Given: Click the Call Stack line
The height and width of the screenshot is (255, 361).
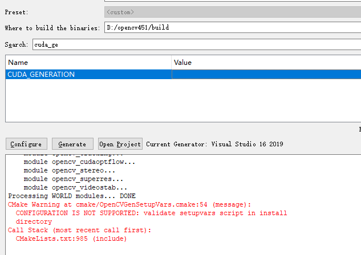Looking at the screenshot, I should tap(79, 230).
